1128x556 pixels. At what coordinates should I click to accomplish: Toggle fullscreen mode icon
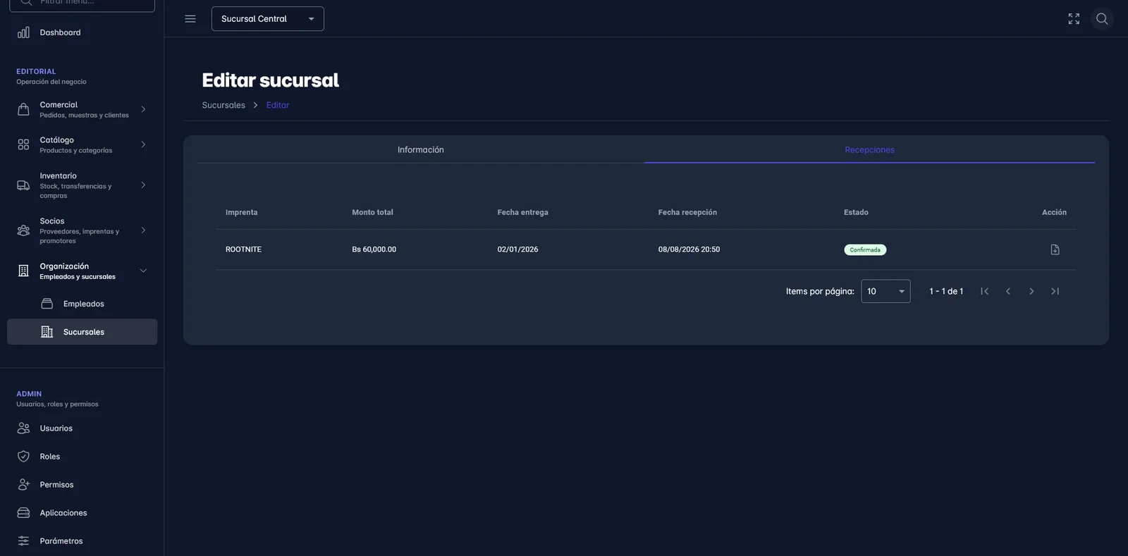1074,19
